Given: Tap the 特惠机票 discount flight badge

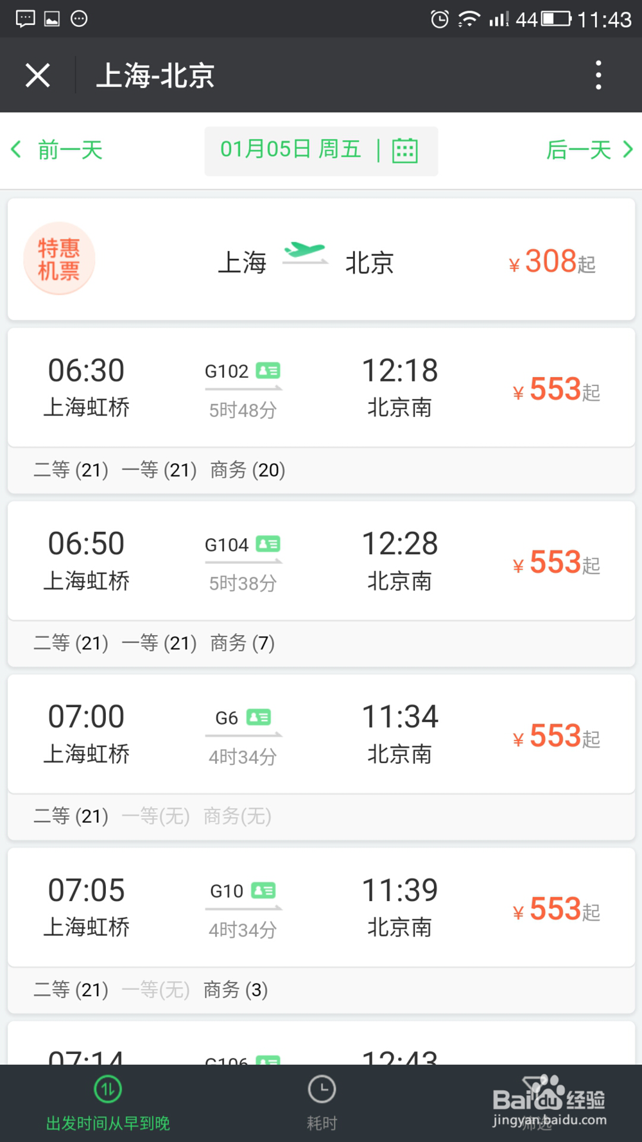Looking at the screenshot, I should pos(59,259).
